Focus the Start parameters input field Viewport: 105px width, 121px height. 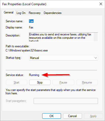[x=66, y=101]
